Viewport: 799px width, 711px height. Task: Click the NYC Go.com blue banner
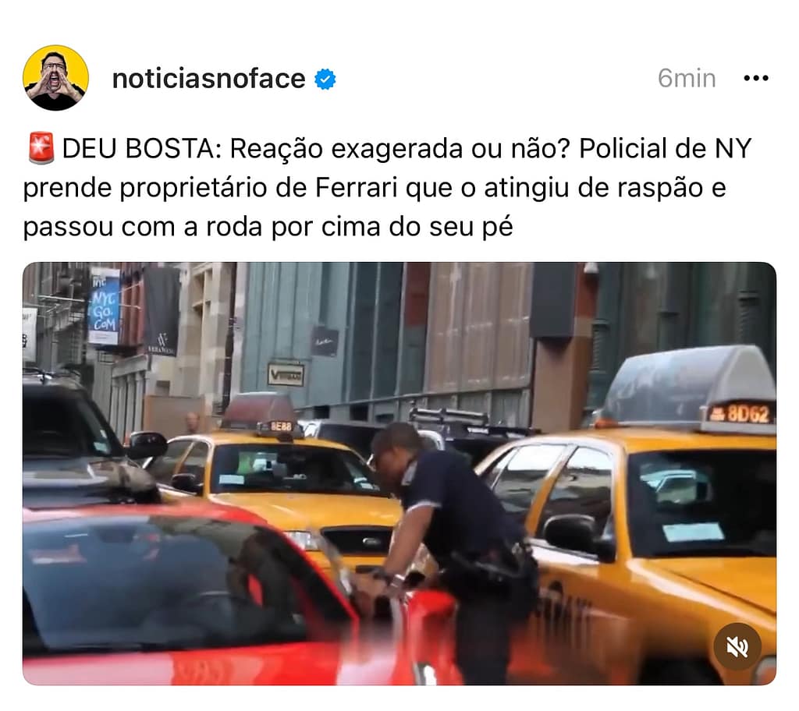tap(104, 306)
